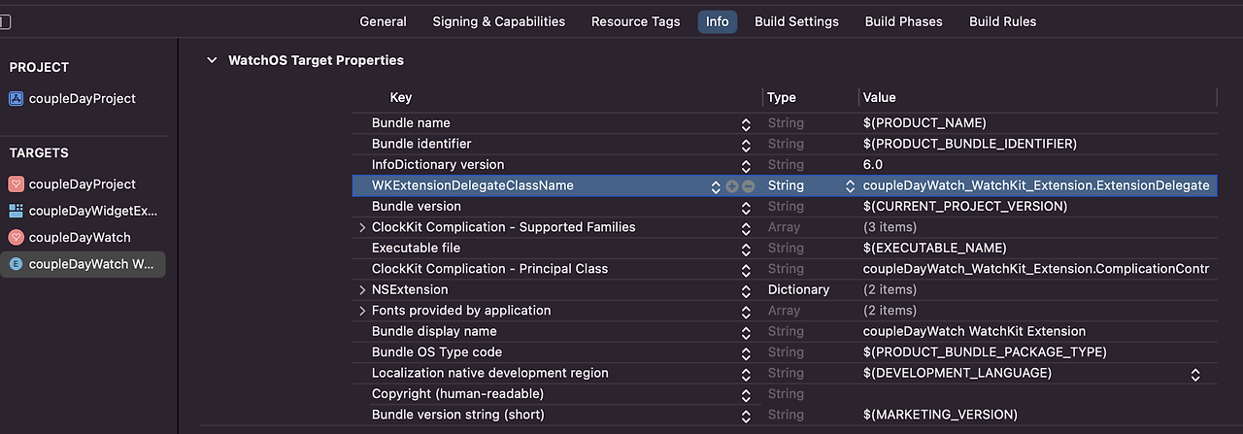Select the coupleDayProject app target icon

coord(16,184)
